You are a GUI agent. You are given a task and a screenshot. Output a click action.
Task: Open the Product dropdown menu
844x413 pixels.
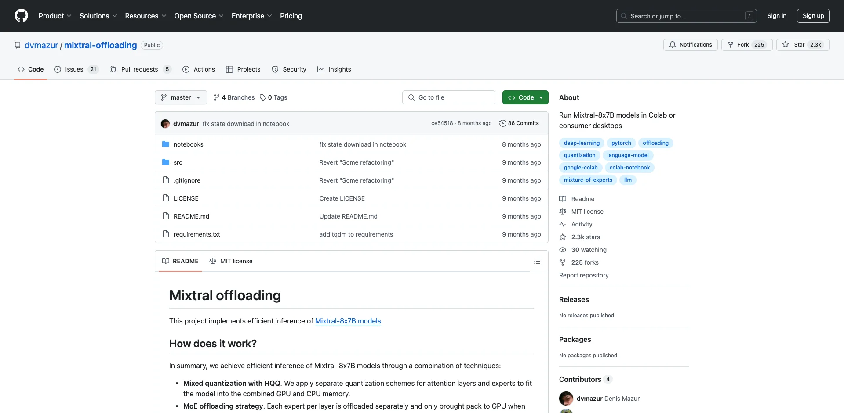click(55, 16)
